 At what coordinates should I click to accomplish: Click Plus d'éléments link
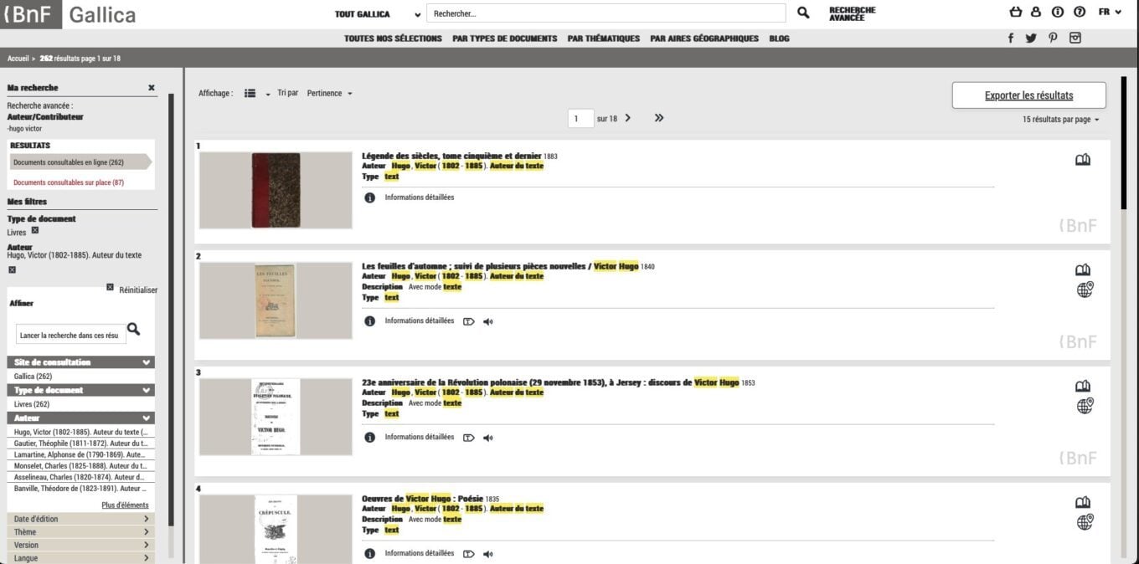(125, 505)
